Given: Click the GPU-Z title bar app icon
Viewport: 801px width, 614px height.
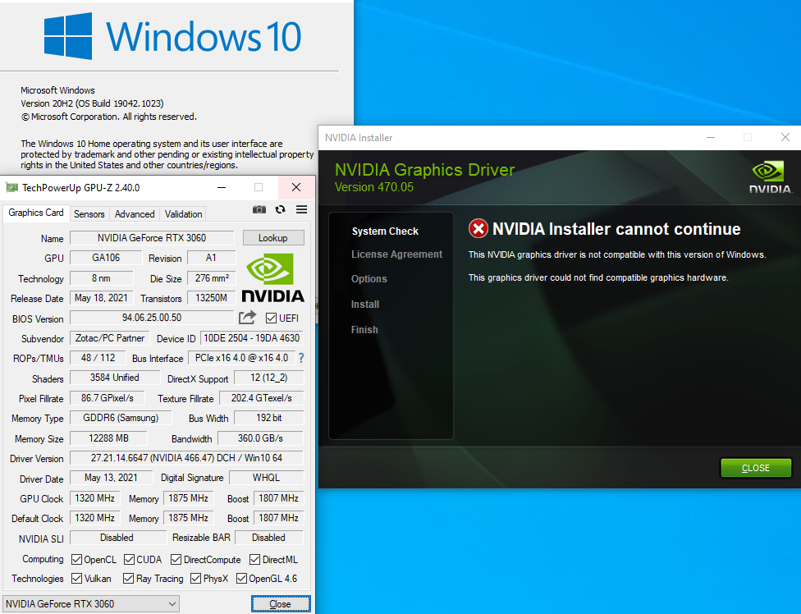Looking at the screenshot, I should 11,187.
